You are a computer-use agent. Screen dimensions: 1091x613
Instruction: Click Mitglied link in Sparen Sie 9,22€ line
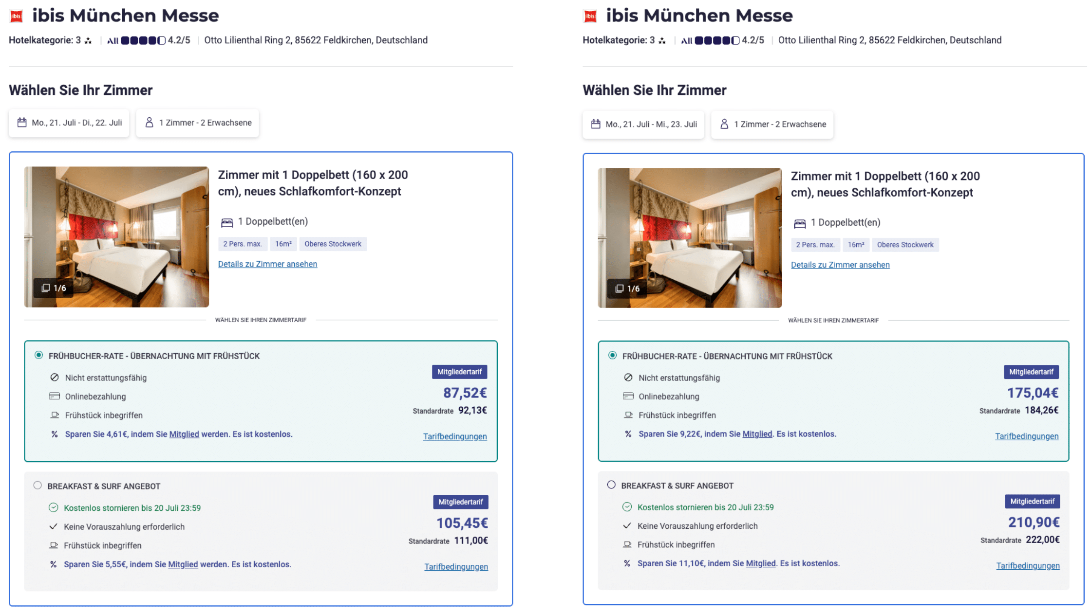tap(757, 434)
